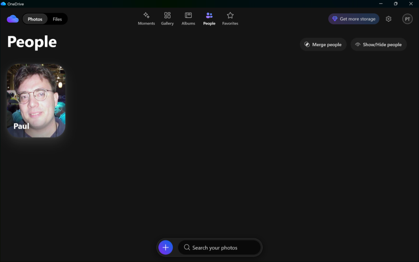Switch to the Files view
The width and height of the screenshot is (419, 262).
[x=57, y=18]
